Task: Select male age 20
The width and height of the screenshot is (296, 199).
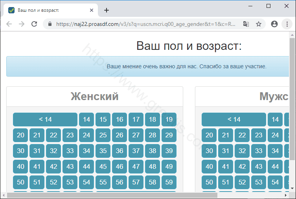Action: click(209, 135)
